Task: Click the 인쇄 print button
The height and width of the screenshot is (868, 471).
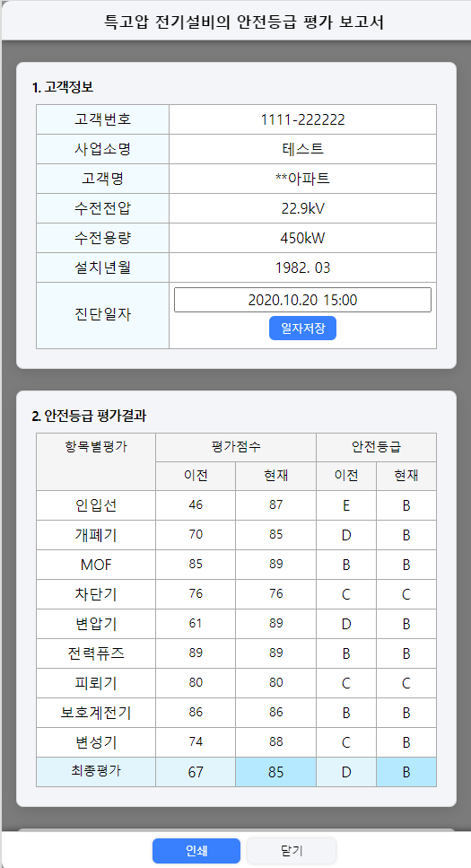Action: click(196, 851)
